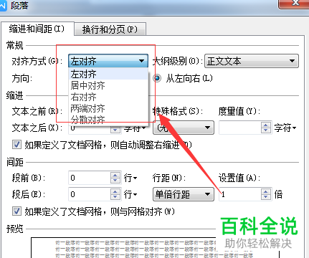
Task: Select the 从左向右 radio button
Action: 157,78
